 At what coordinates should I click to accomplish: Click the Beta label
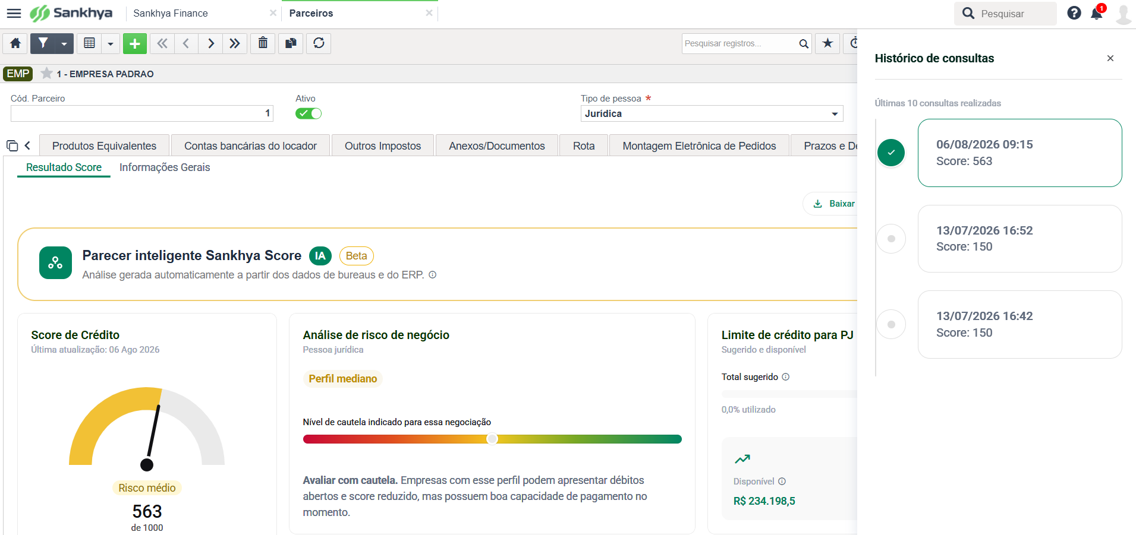coord(356,256)
